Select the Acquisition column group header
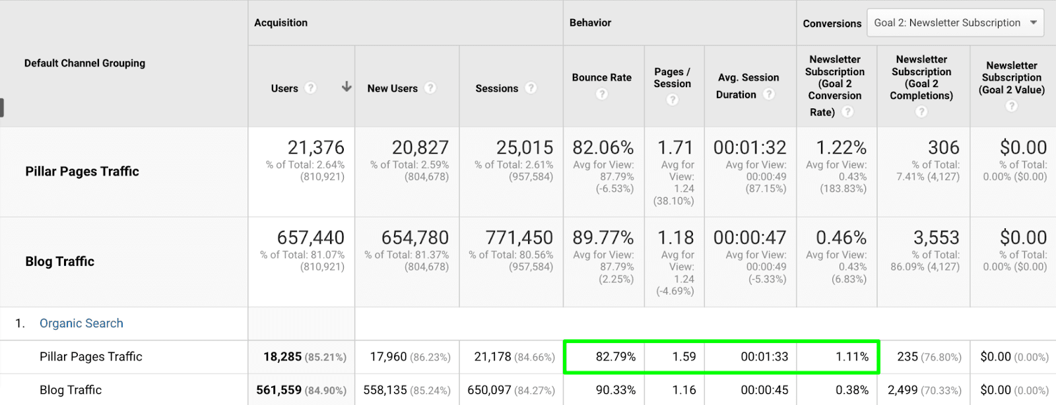Viewport: 1056px width, 405px height. 280,22
